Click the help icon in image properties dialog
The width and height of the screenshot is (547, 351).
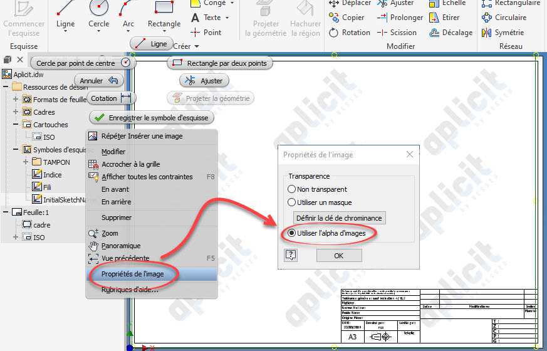click(x=291, y=255)
